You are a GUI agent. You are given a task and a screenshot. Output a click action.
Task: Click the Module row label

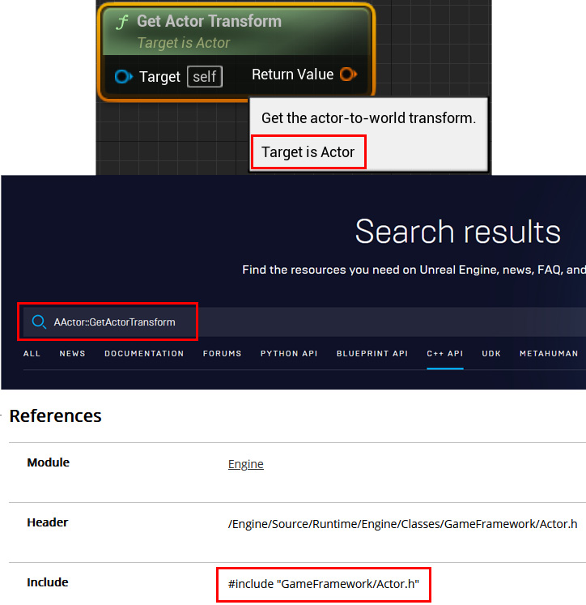[x=49, y=462]
